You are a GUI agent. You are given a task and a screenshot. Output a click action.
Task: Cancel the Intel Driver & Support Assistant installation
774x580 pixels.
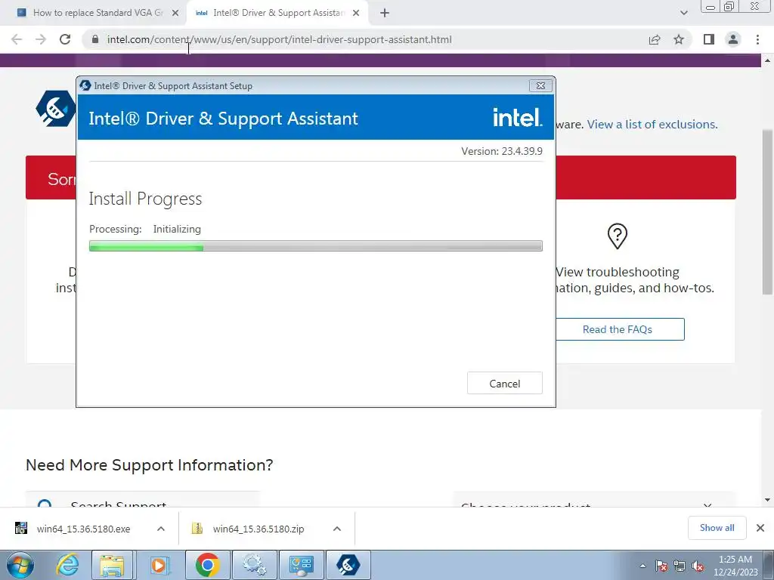[x=504, y=383]
